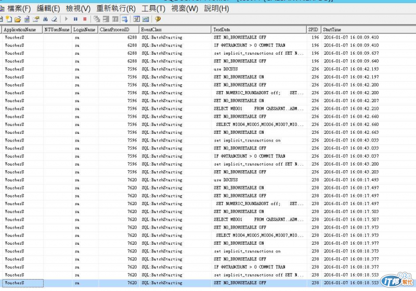Select 'set implicit_transactions on' row at 16:08:18.373
The width and height of the screenshot is (416, 291).
pyautogui.click(x=208, y=251)
